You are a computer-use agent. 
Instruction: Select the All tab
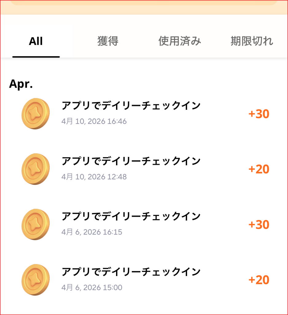click(36, 41)
